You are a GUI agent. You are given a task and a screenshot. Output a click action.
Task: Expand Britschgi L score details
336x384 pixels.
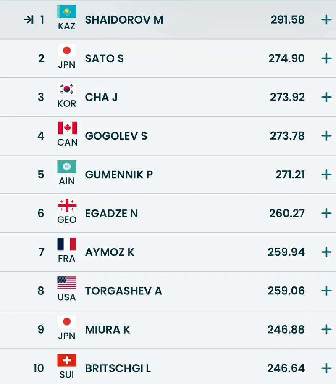[326, 368]
